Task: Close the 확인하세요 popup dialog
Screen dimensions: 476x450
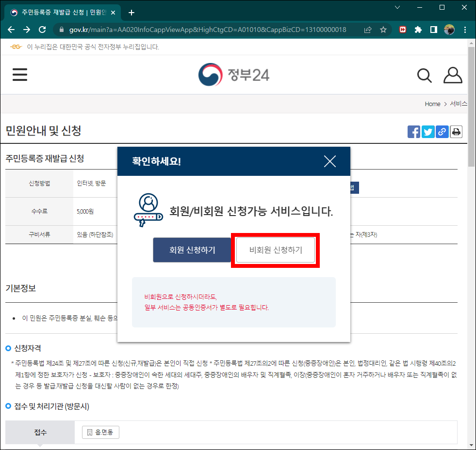Action: click(x=330, y=162)
